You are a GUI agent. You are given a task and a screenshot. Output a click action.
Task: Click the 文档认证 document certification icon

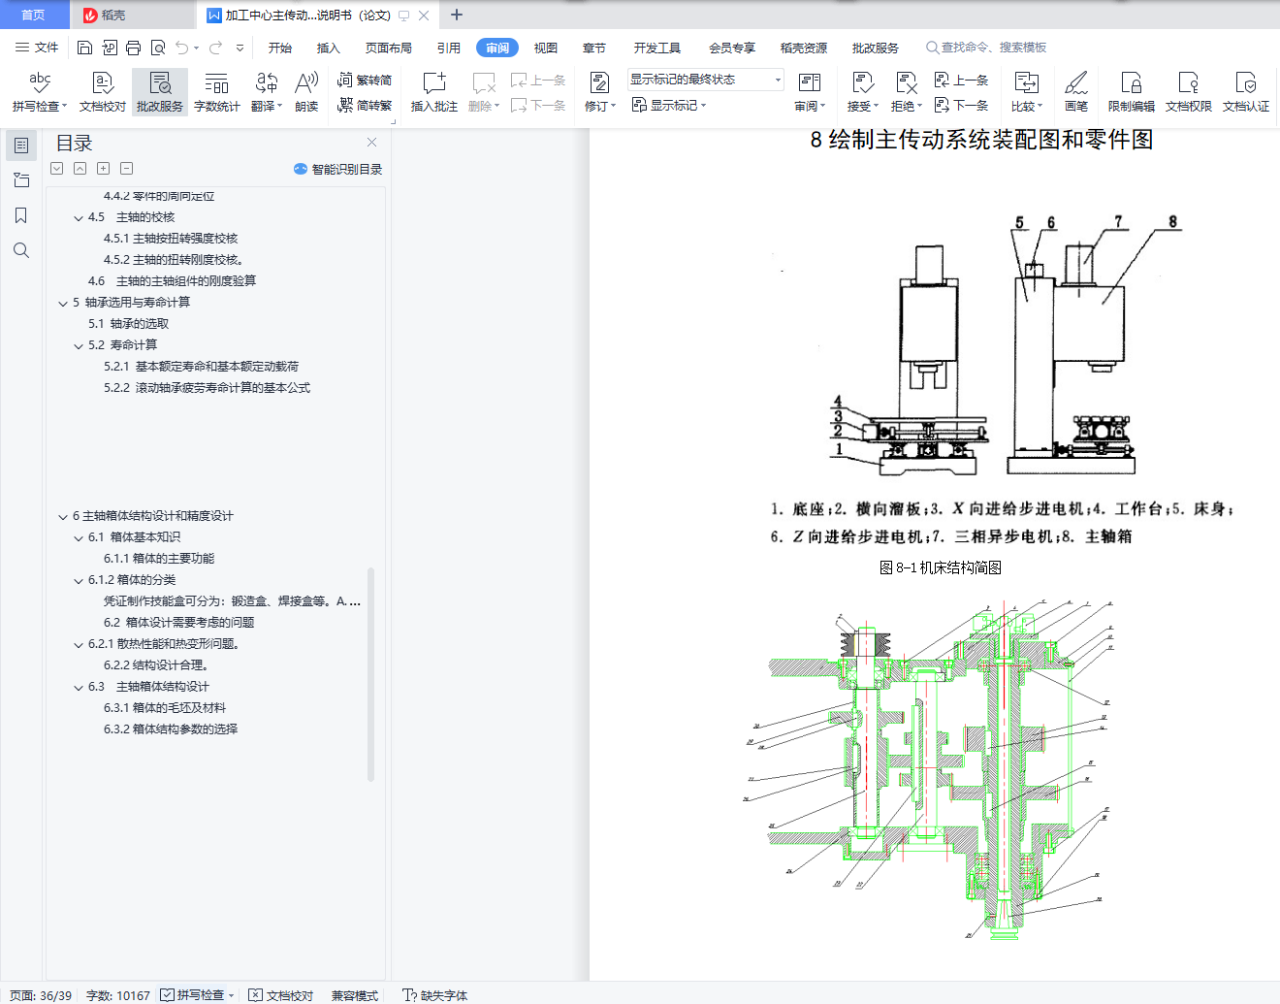pyautogui.click(x=1245, y=92)
